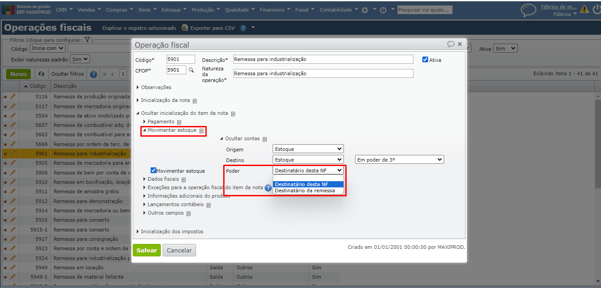
Task: Uncheck the Movimentar estoque checkbox
Action: coord(153,170)
